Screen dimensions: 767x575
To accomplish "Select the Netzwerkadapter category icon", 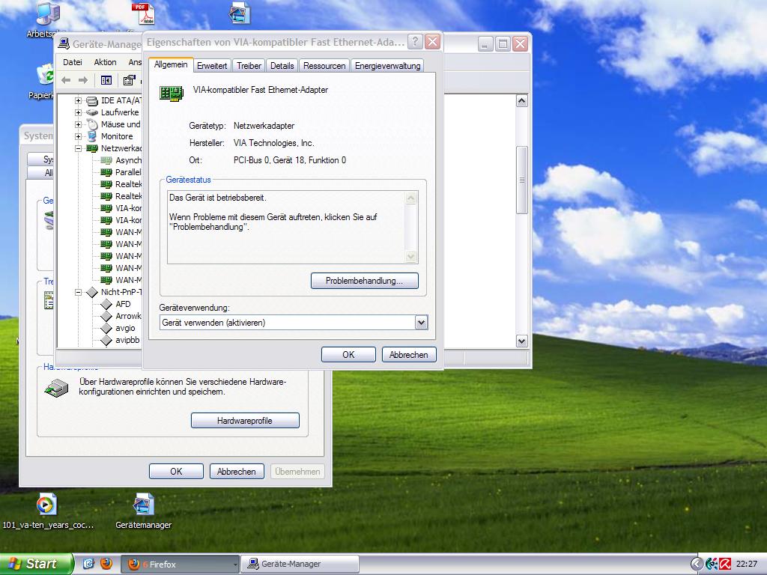I will [92, 148].
